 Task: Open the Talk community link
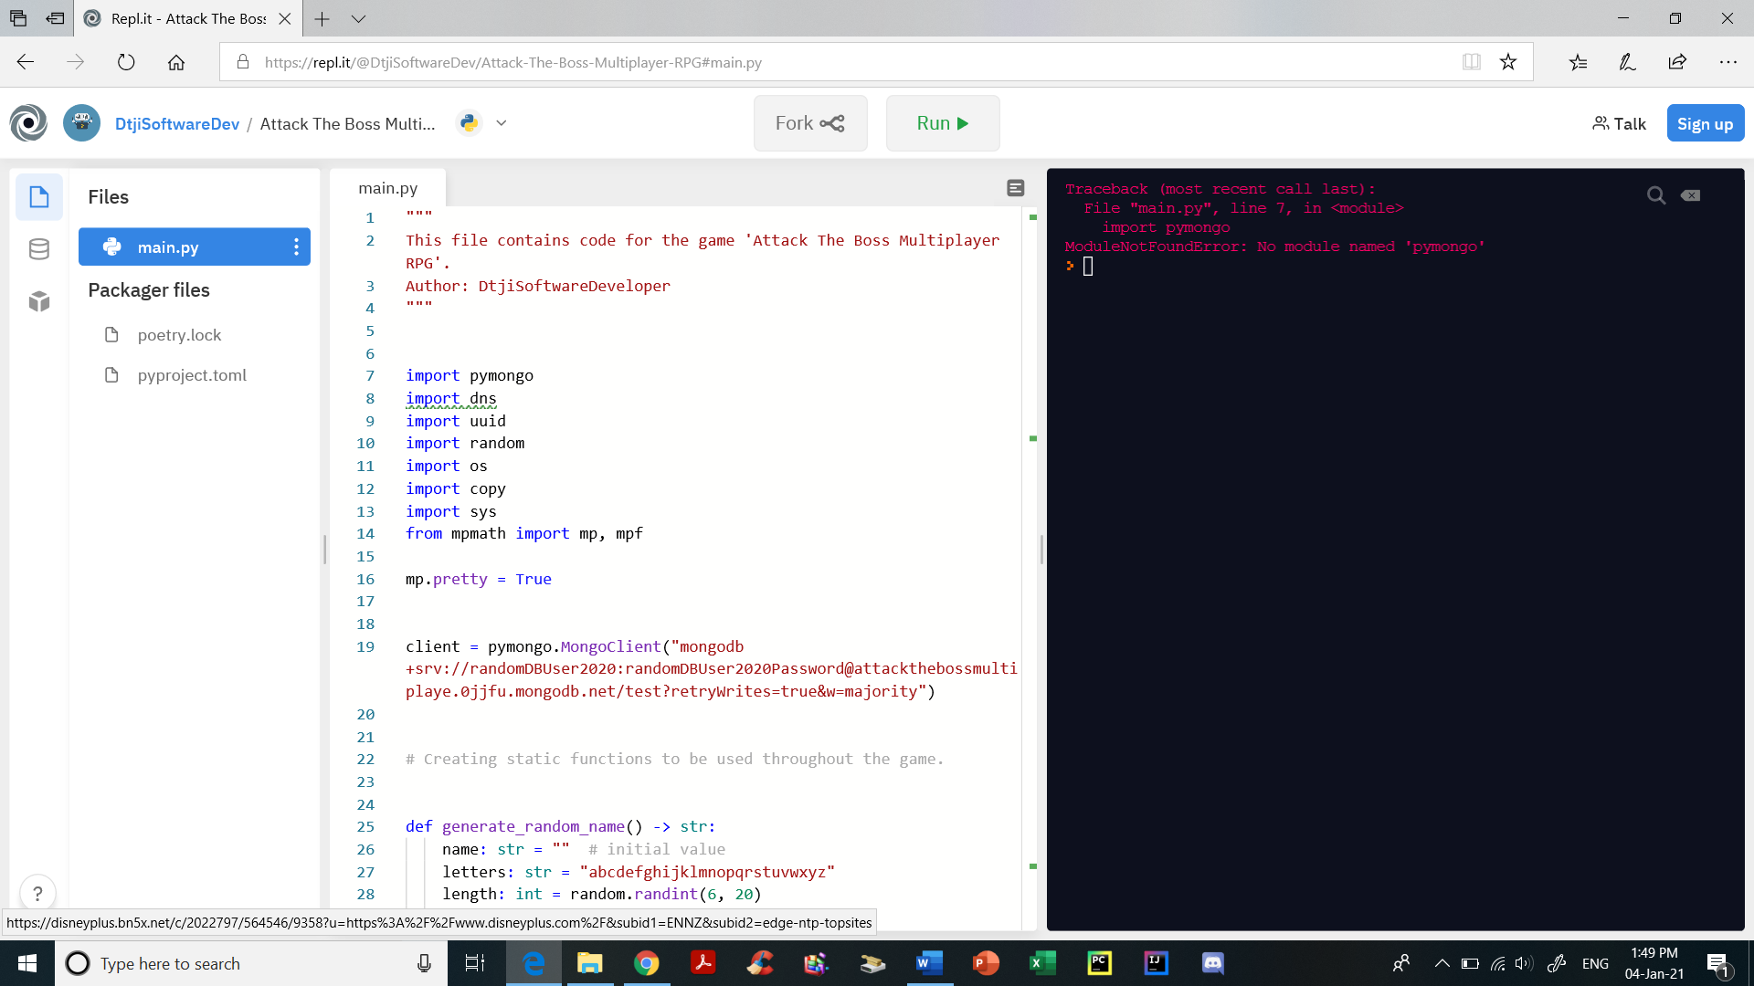pyautogui.click(x=1619, y=123)
